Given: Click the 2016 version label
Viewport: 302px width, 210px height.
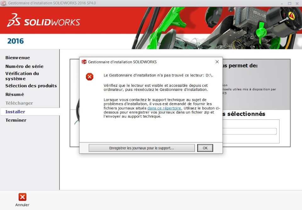Looking at the screenshot, I should coord(15,41).
